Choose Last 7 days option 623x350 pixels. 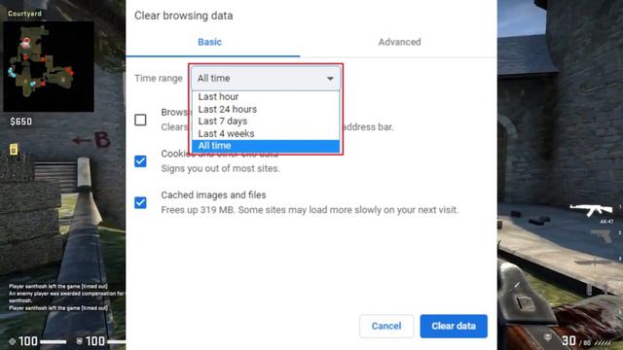click(x=266, y=121)
